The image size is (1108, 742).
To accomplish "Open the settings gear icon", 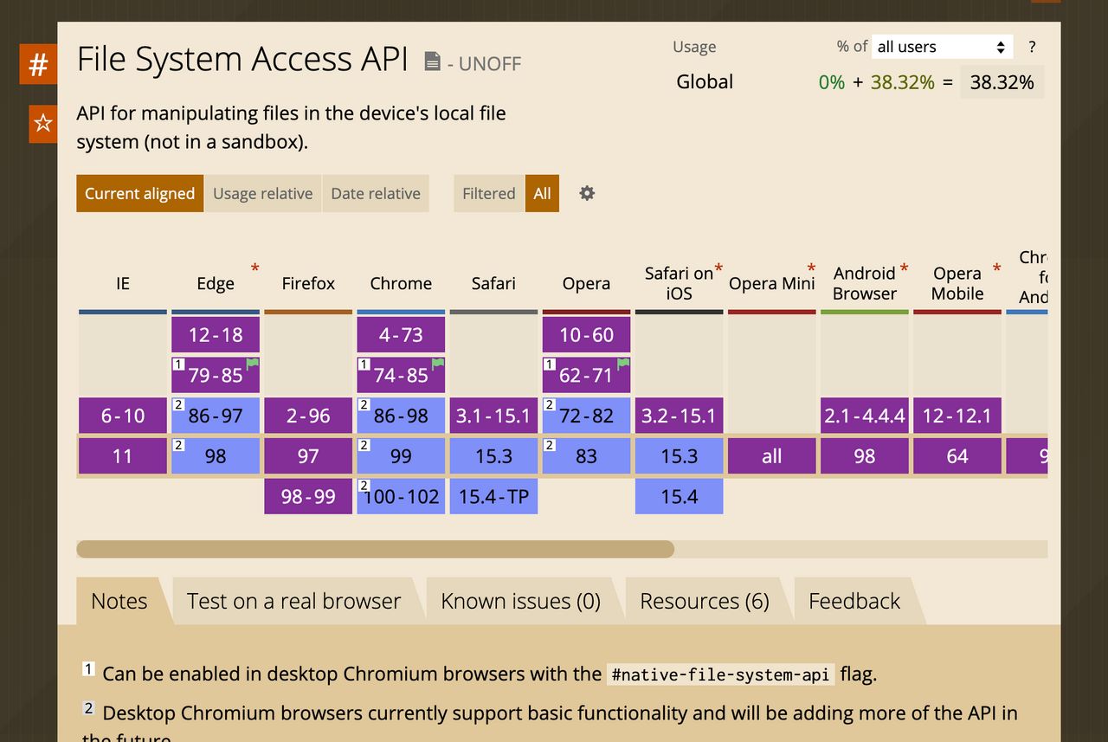I will 587,193.
